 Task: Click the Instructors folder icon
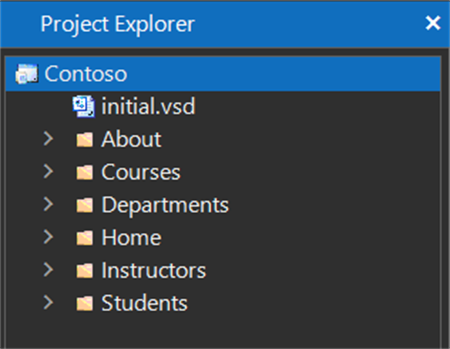click(x=84, y=271)
